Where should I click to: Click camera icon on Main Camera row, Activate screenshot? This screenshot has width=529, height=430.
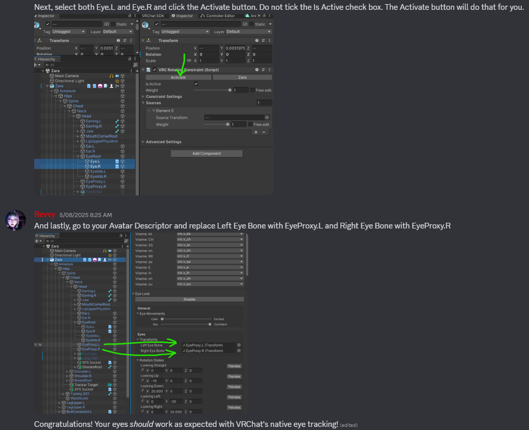(x=117, y=76)
